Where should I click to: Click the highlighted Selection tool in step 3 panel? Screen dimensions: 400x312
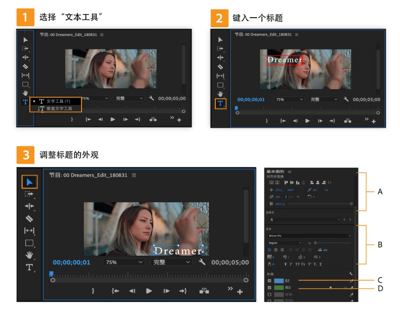click(x=30, y=182)
